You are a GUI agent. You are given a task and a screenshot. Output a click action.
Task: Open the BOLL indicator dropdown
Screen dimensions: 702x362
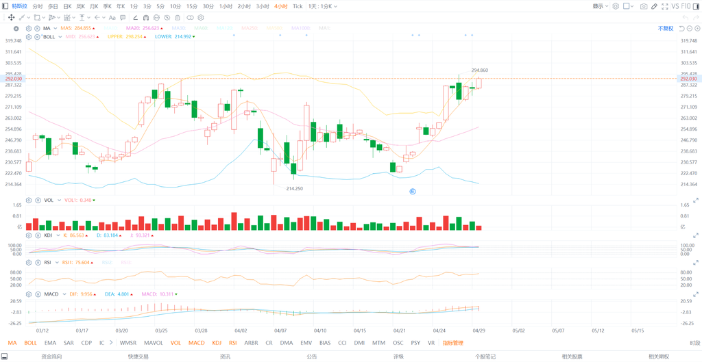60,37
